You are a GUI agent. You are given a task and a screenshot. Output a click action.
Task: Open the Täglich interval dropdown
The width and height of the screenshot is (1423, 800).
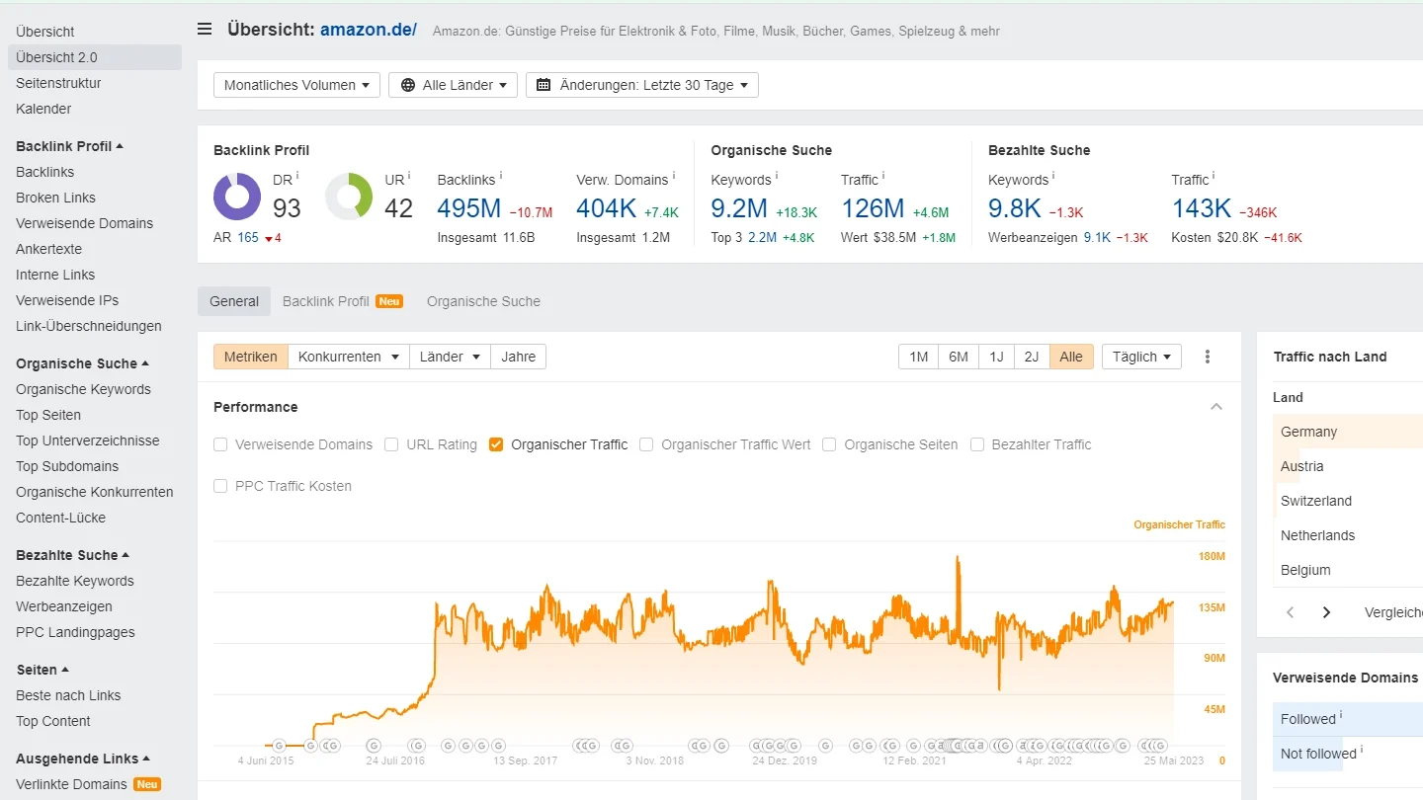[x=1141, y=357]
